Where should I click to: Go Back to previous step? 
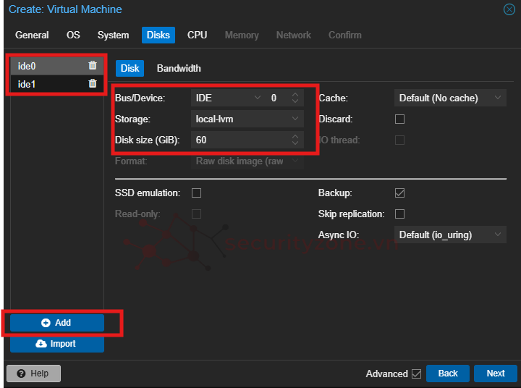448,374
